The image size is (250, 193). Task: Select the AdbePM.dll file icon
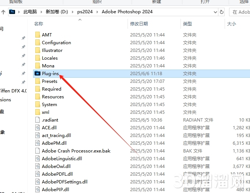pos(37,143)
